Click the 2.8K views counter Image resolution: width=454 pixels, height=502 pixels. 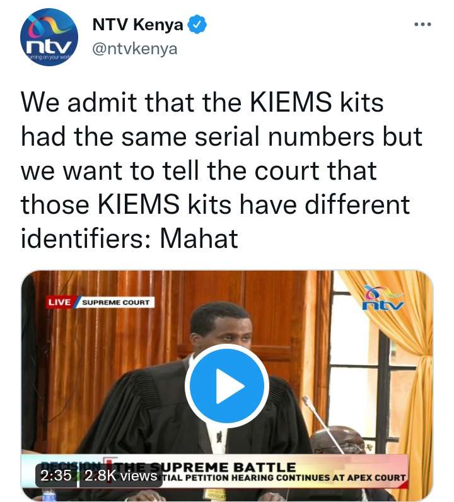click(120, 476)
